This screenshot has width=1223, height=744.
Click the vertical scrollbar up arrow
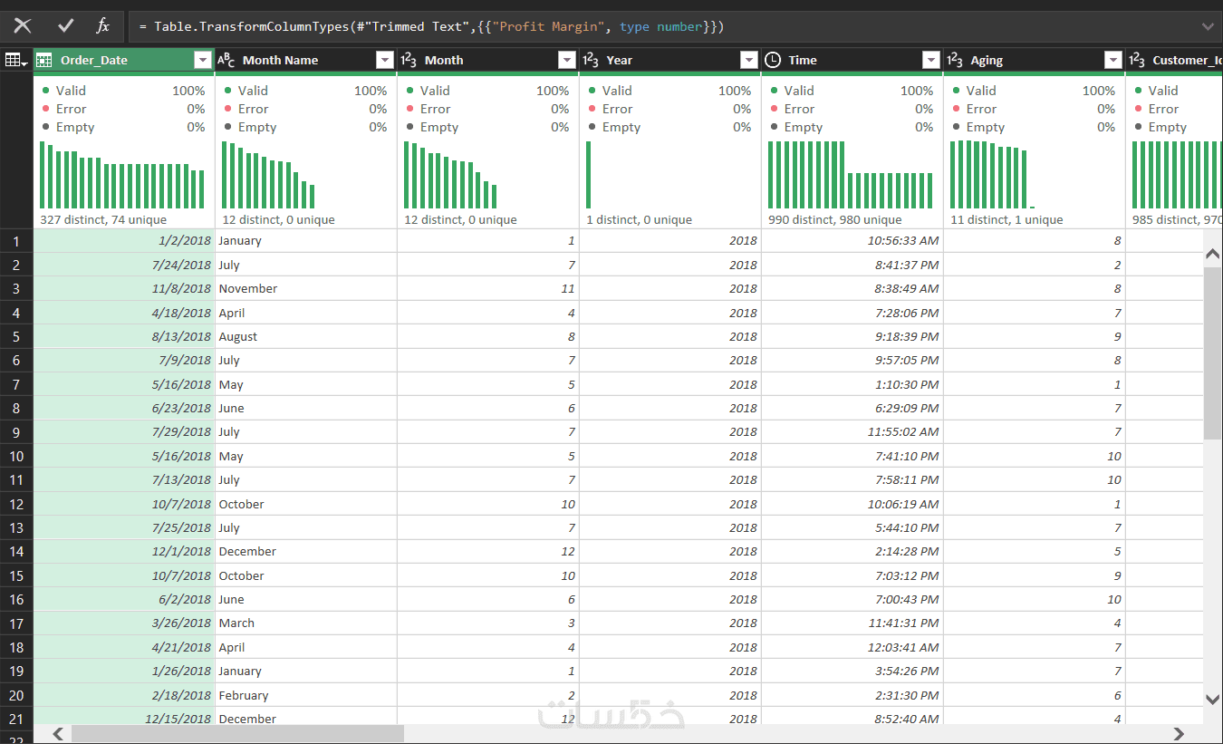click(1213, 255)
